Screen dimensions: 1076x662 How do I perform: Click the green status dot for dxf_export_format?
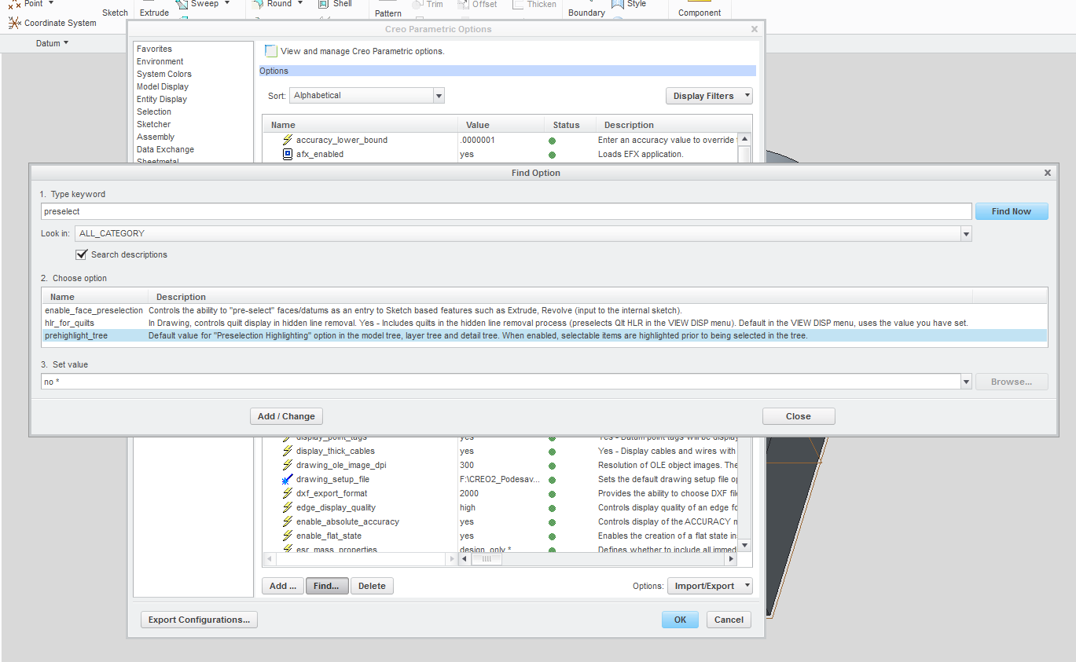tap(552, 494)
